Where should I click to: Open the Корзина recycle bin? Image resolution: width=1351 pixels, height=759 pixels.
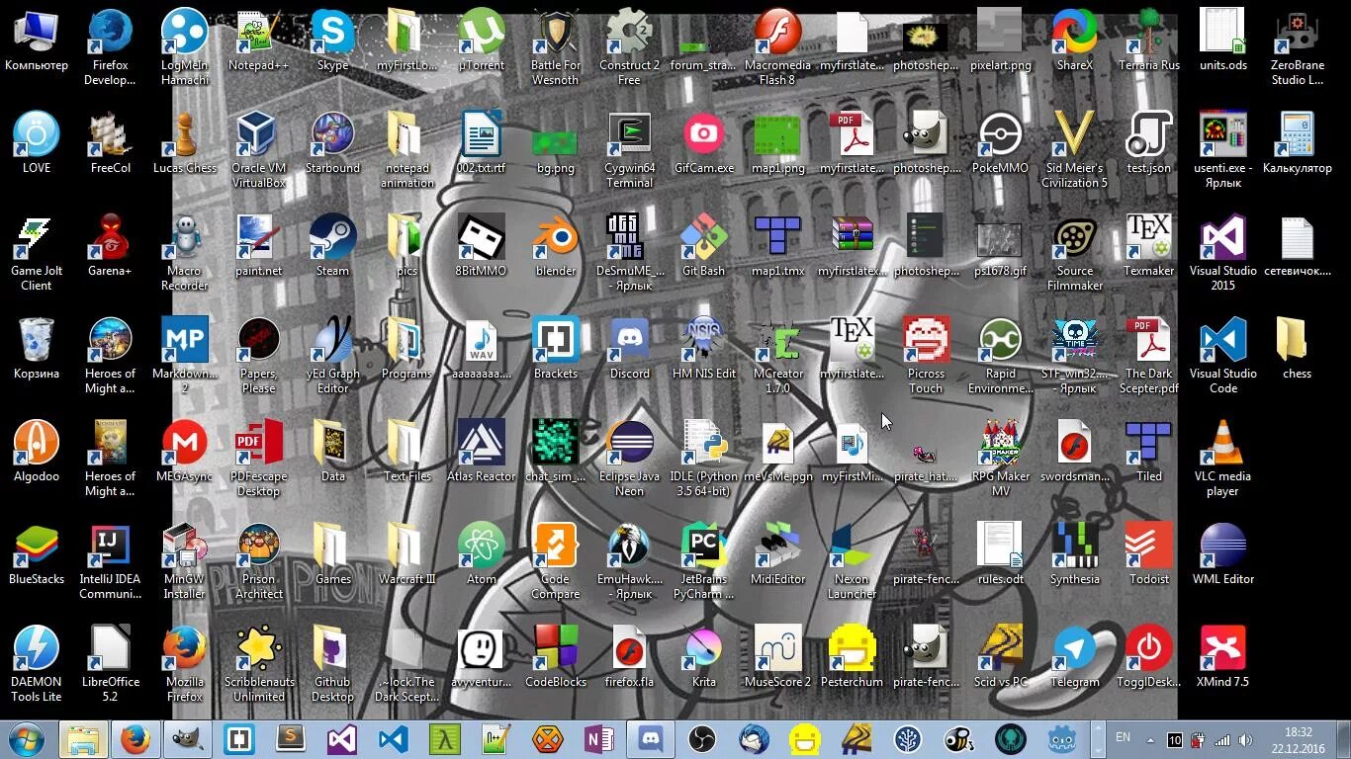(37, 350)
